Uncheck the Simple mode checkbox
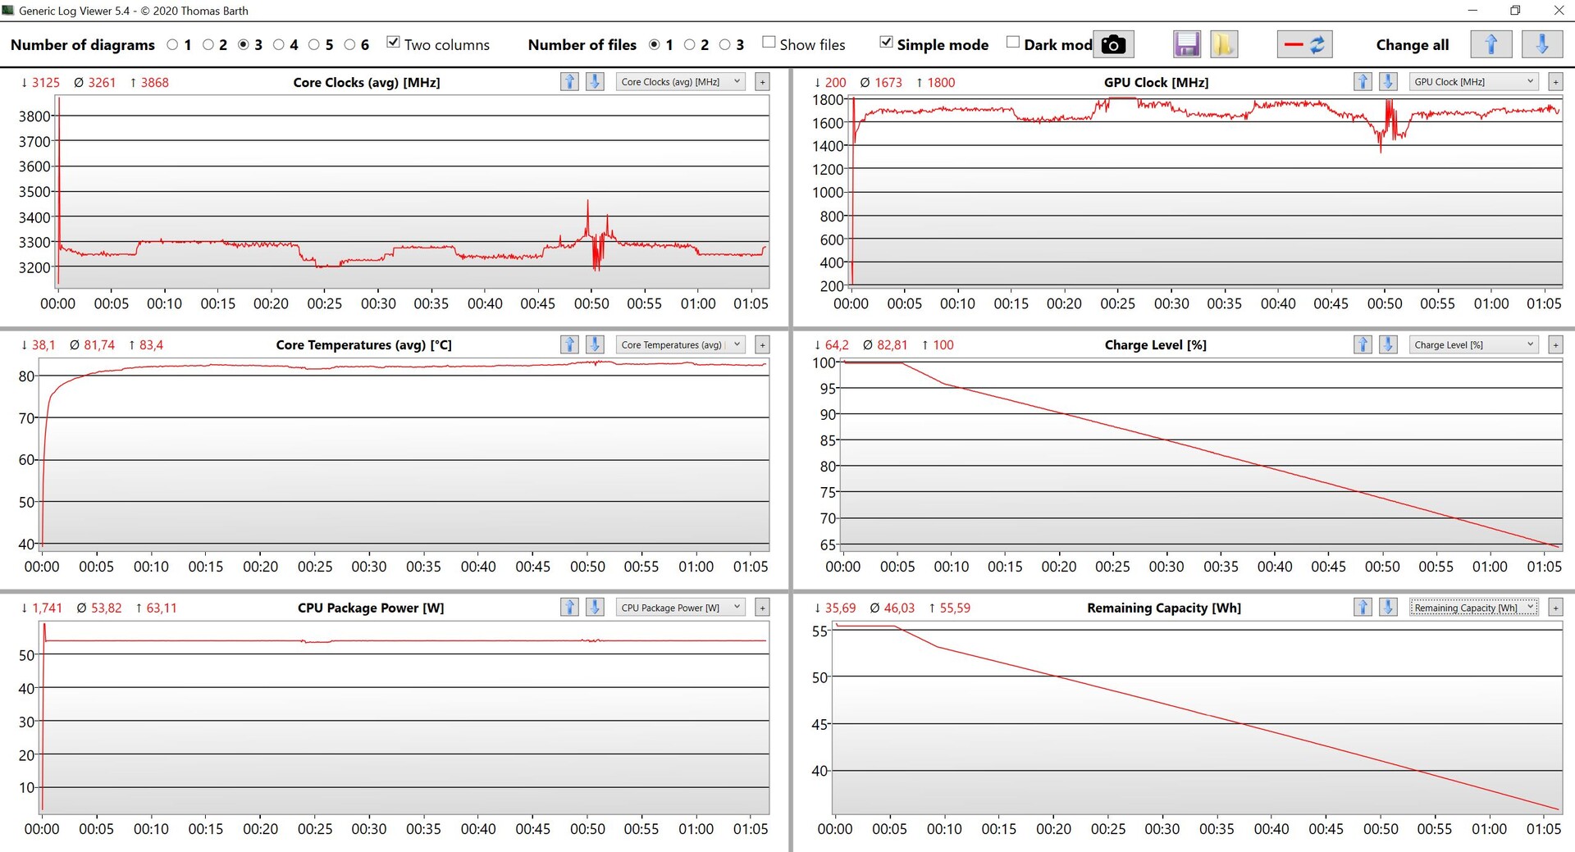Viewport: 1575px width, 852px height. [886, 43]
